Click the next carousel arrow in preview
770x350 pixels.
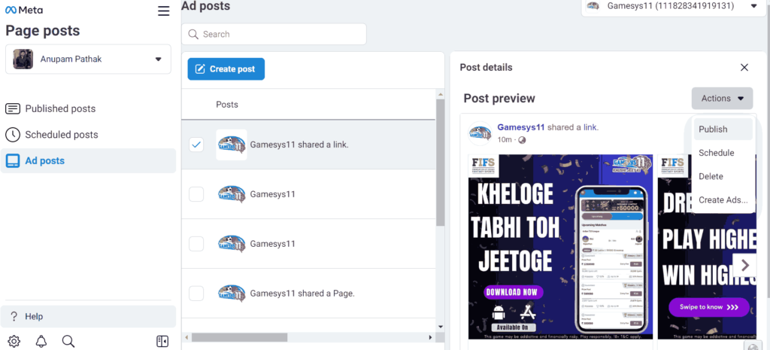click(x=744, y=265)
